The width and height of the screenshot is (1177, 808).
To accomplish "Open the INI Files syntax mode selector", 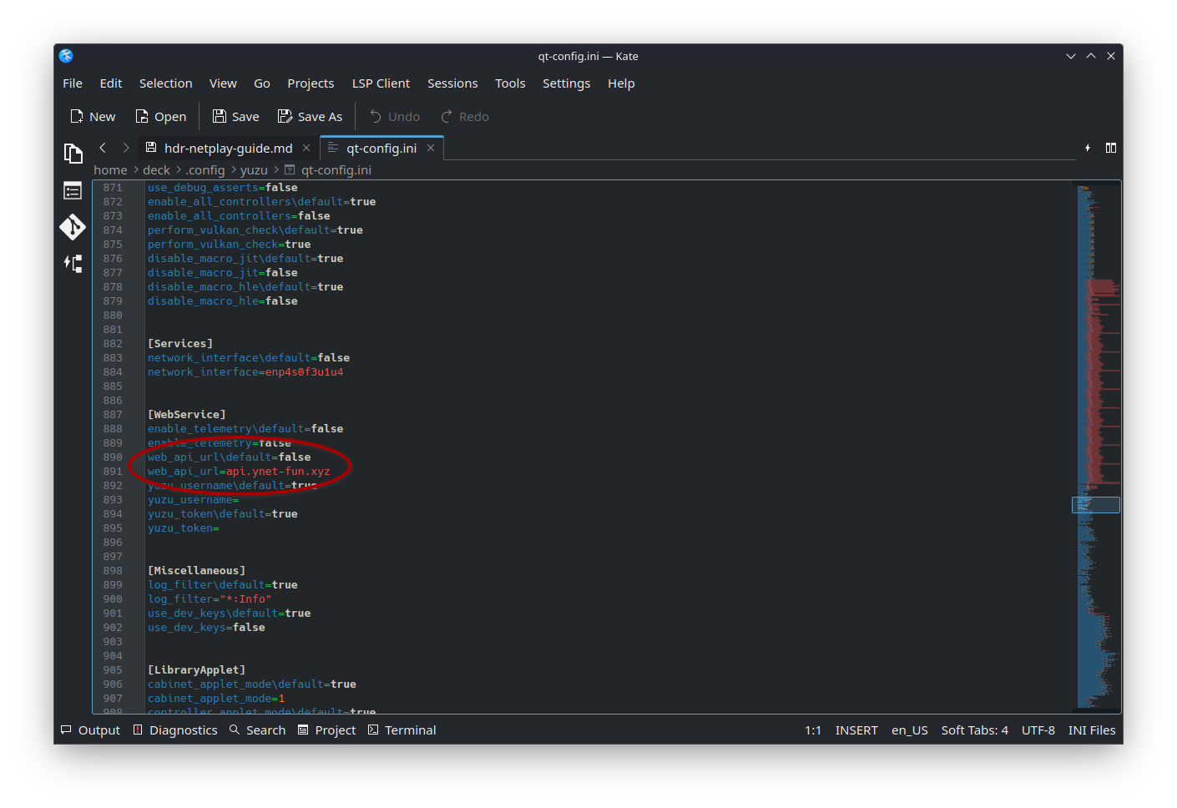I will tap(1092, 730).
